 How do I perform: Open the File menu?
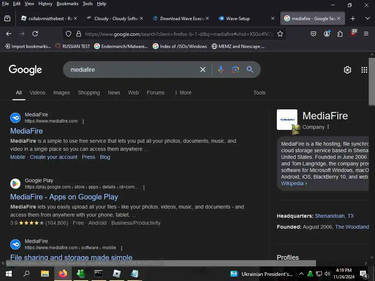point(5,4)
